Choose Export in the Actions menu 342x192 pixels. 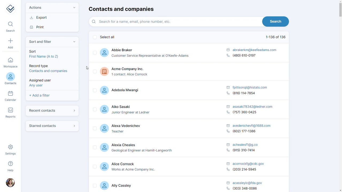click(41, 18)
